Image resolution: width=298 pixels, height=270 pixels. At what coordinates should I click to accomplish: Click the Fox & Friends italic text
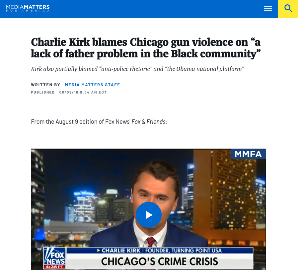(x=149, y=122)
